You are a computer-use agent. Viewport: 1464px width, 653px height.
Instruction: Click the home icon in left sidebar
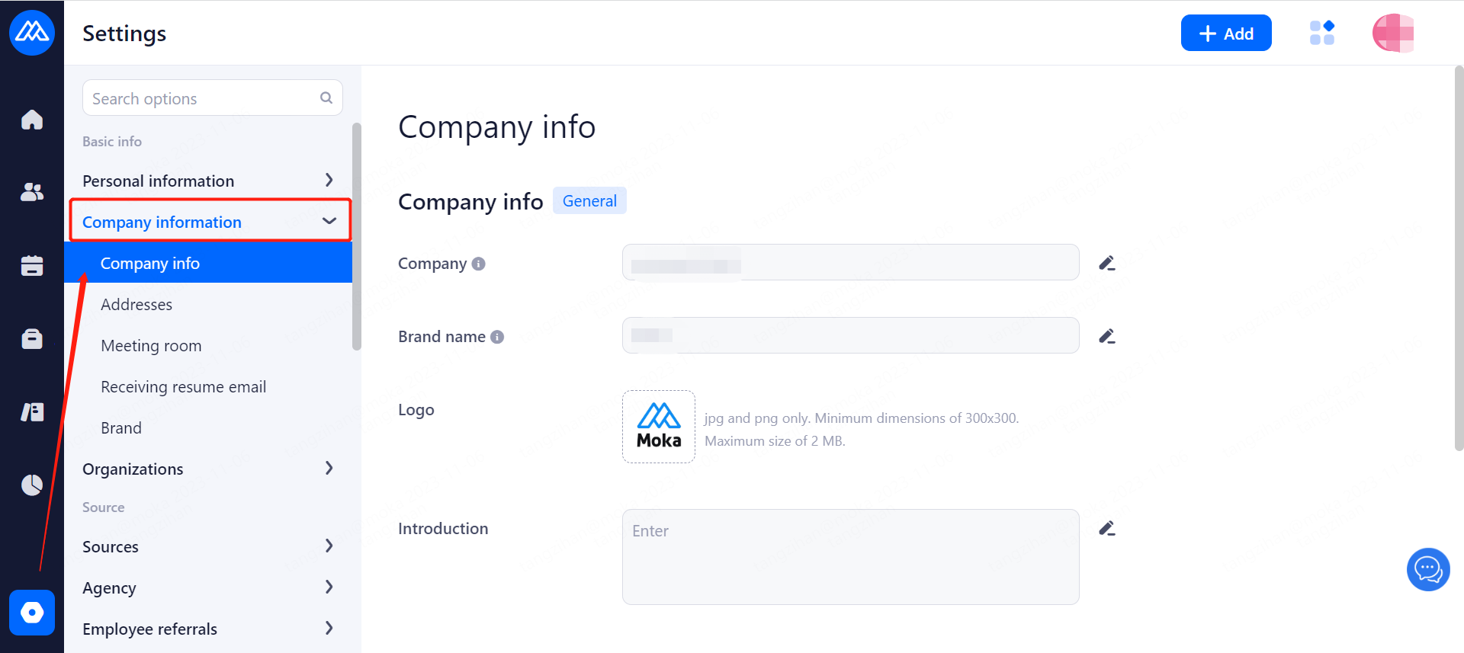pyautogui.click(x=32, y=120)
